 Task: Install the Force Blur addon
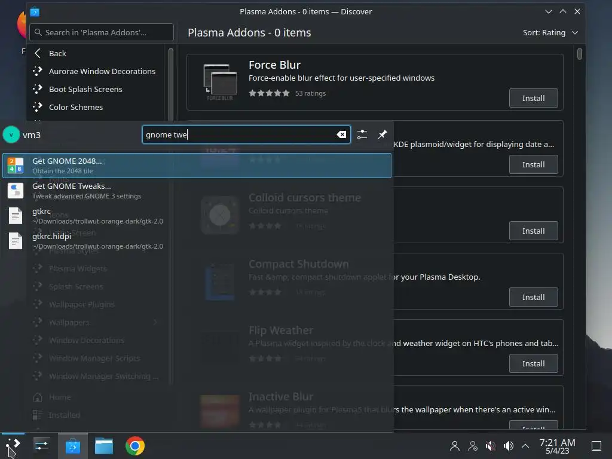pyautogui.click(x=534, y=98)
